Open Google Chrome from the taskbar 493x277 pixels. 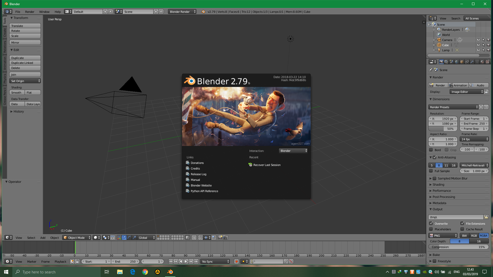pyautogui.click(x=145, y=272)
